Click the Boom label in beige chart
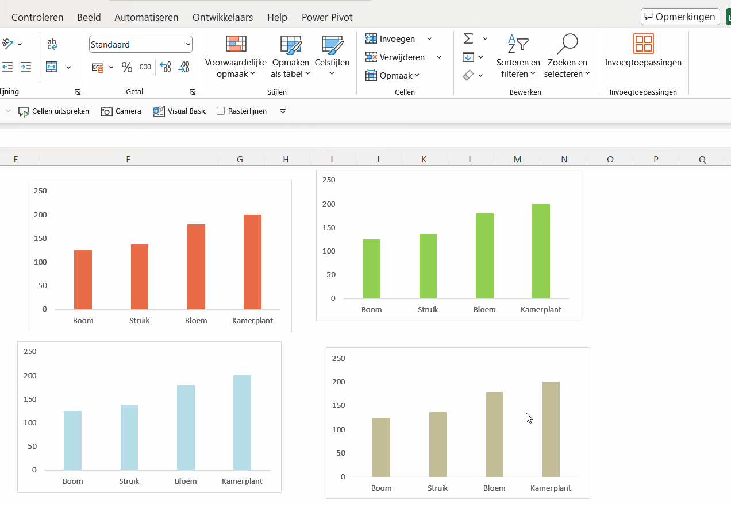 tap(381, 488)
